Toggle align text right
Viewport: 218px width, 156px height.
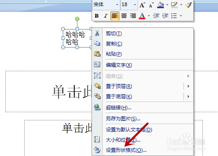point(133,16)
